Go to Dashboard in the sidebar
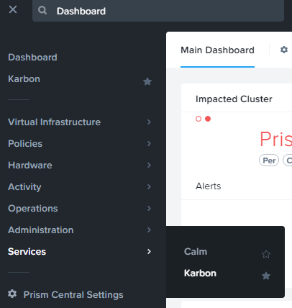The image size is (292, 308). point(32,57)
